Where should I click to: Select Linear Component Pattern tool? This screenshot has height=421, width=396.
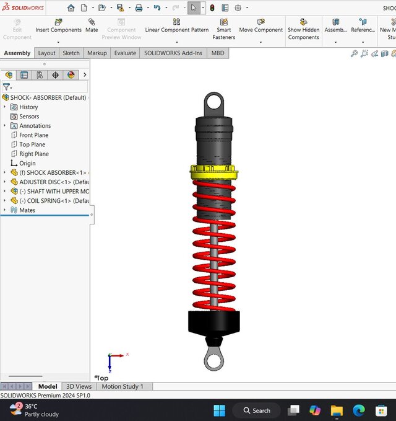pos(177,26)
